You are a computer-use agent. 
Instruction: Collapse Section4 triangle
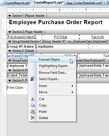click(x=10, y=70)
